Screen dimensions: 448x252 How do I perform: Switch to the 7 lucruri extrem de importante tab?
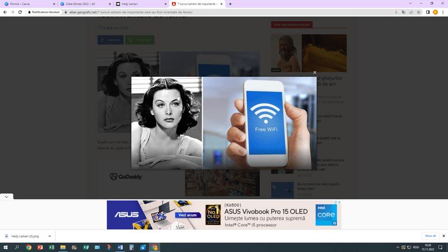[x=198, y=4]
